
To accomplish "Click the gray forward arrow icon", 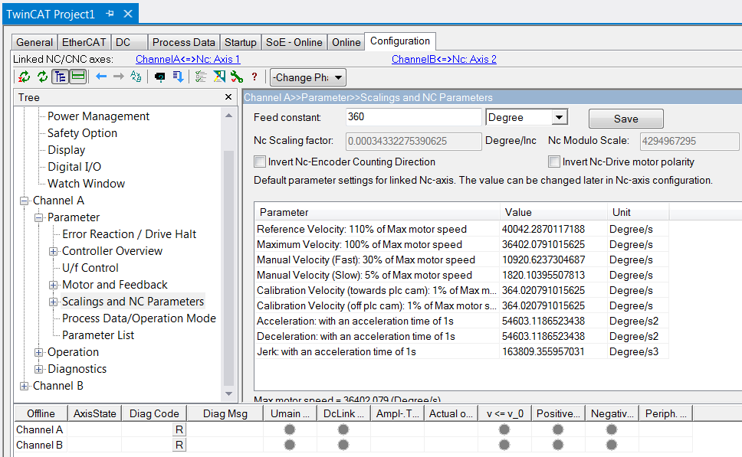I will click(x=118, y=77).
